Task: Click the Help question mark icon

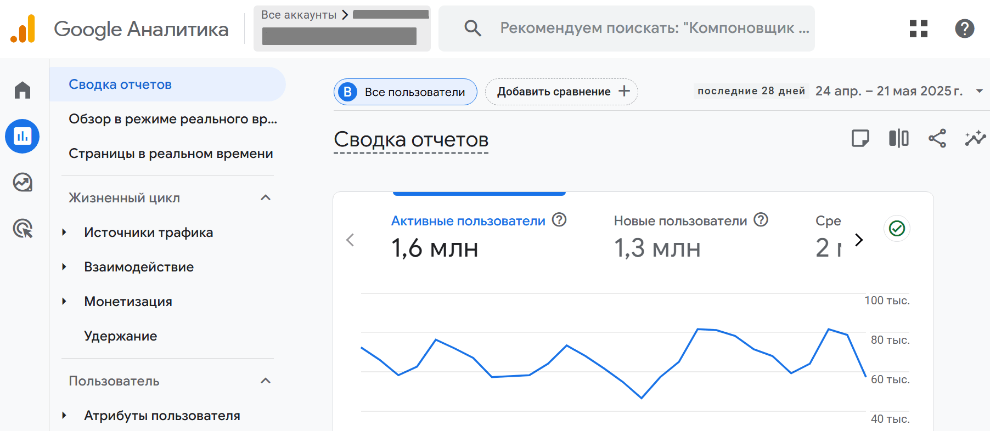Action: pyautogui.click(x=964, y=29)
